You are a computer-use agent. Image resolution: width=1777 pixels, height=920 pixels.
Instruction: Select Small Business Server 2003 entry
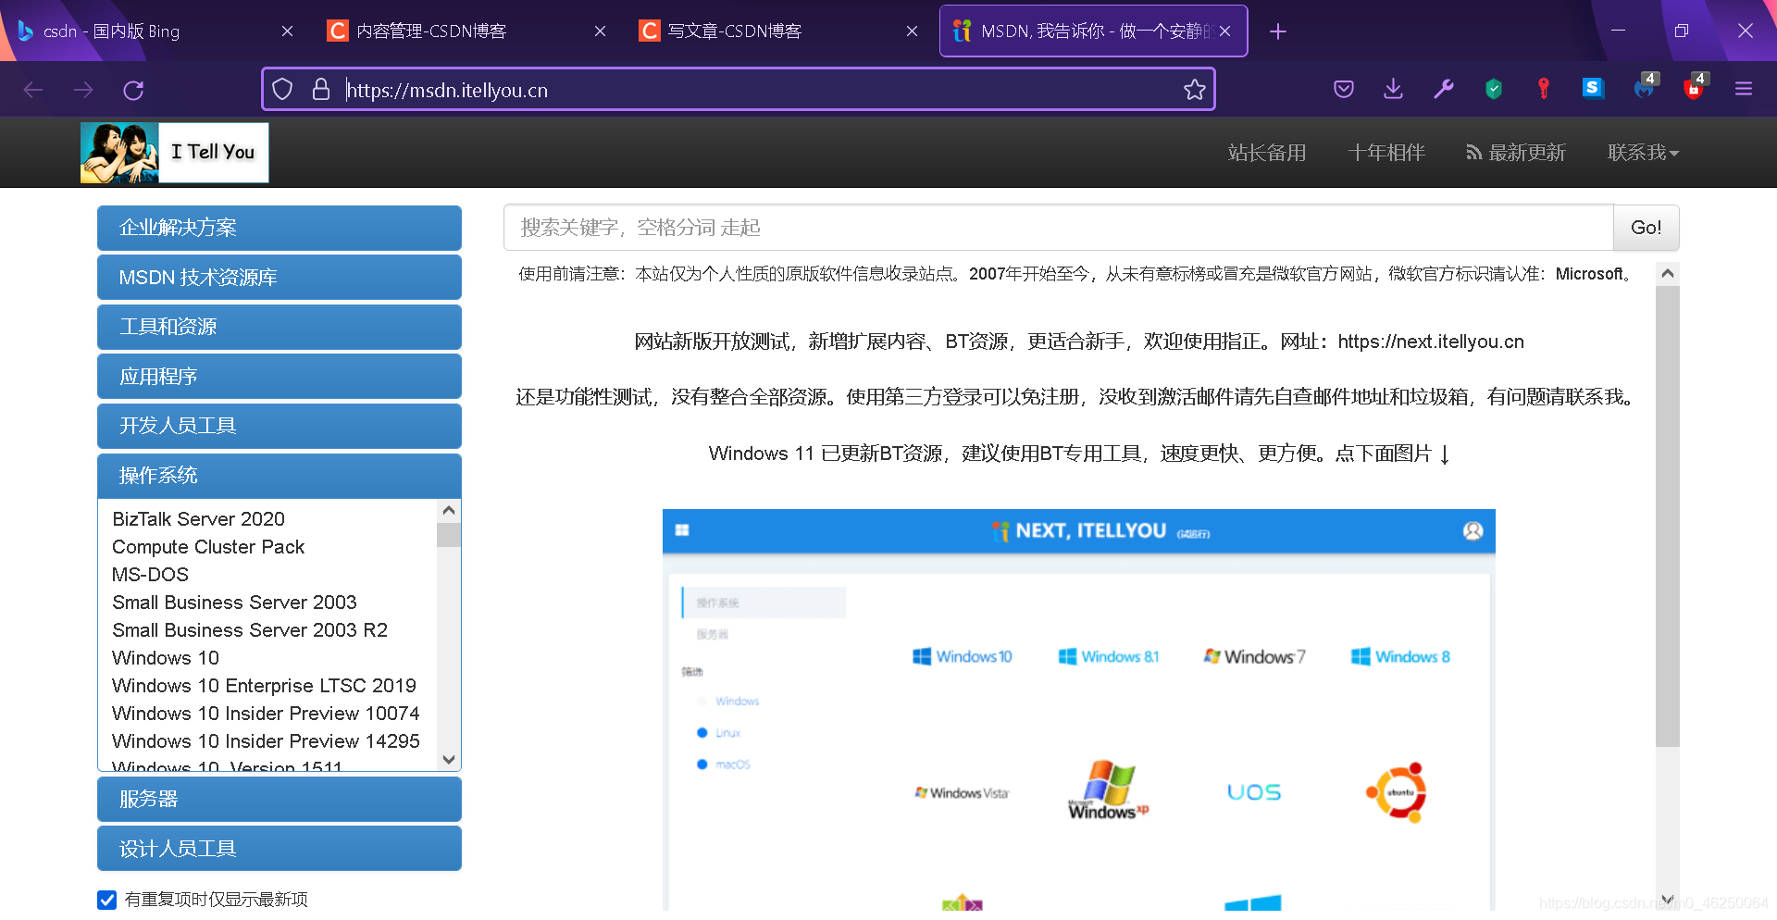(234, 603)
